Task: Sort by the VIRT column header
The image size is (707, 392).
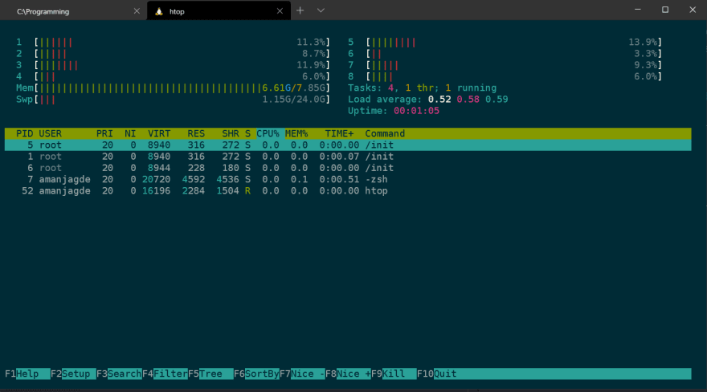Action: pyautogui.click(x=159, y=133)
